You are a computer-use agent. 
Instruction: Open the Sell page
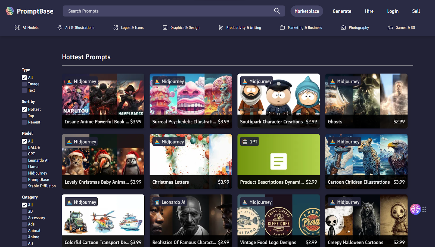416,11
